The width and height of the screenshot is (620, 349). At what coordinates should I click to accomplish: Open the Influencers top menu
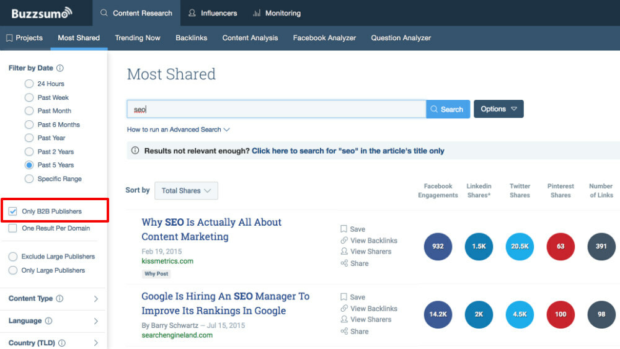click(x=213, y=13)
